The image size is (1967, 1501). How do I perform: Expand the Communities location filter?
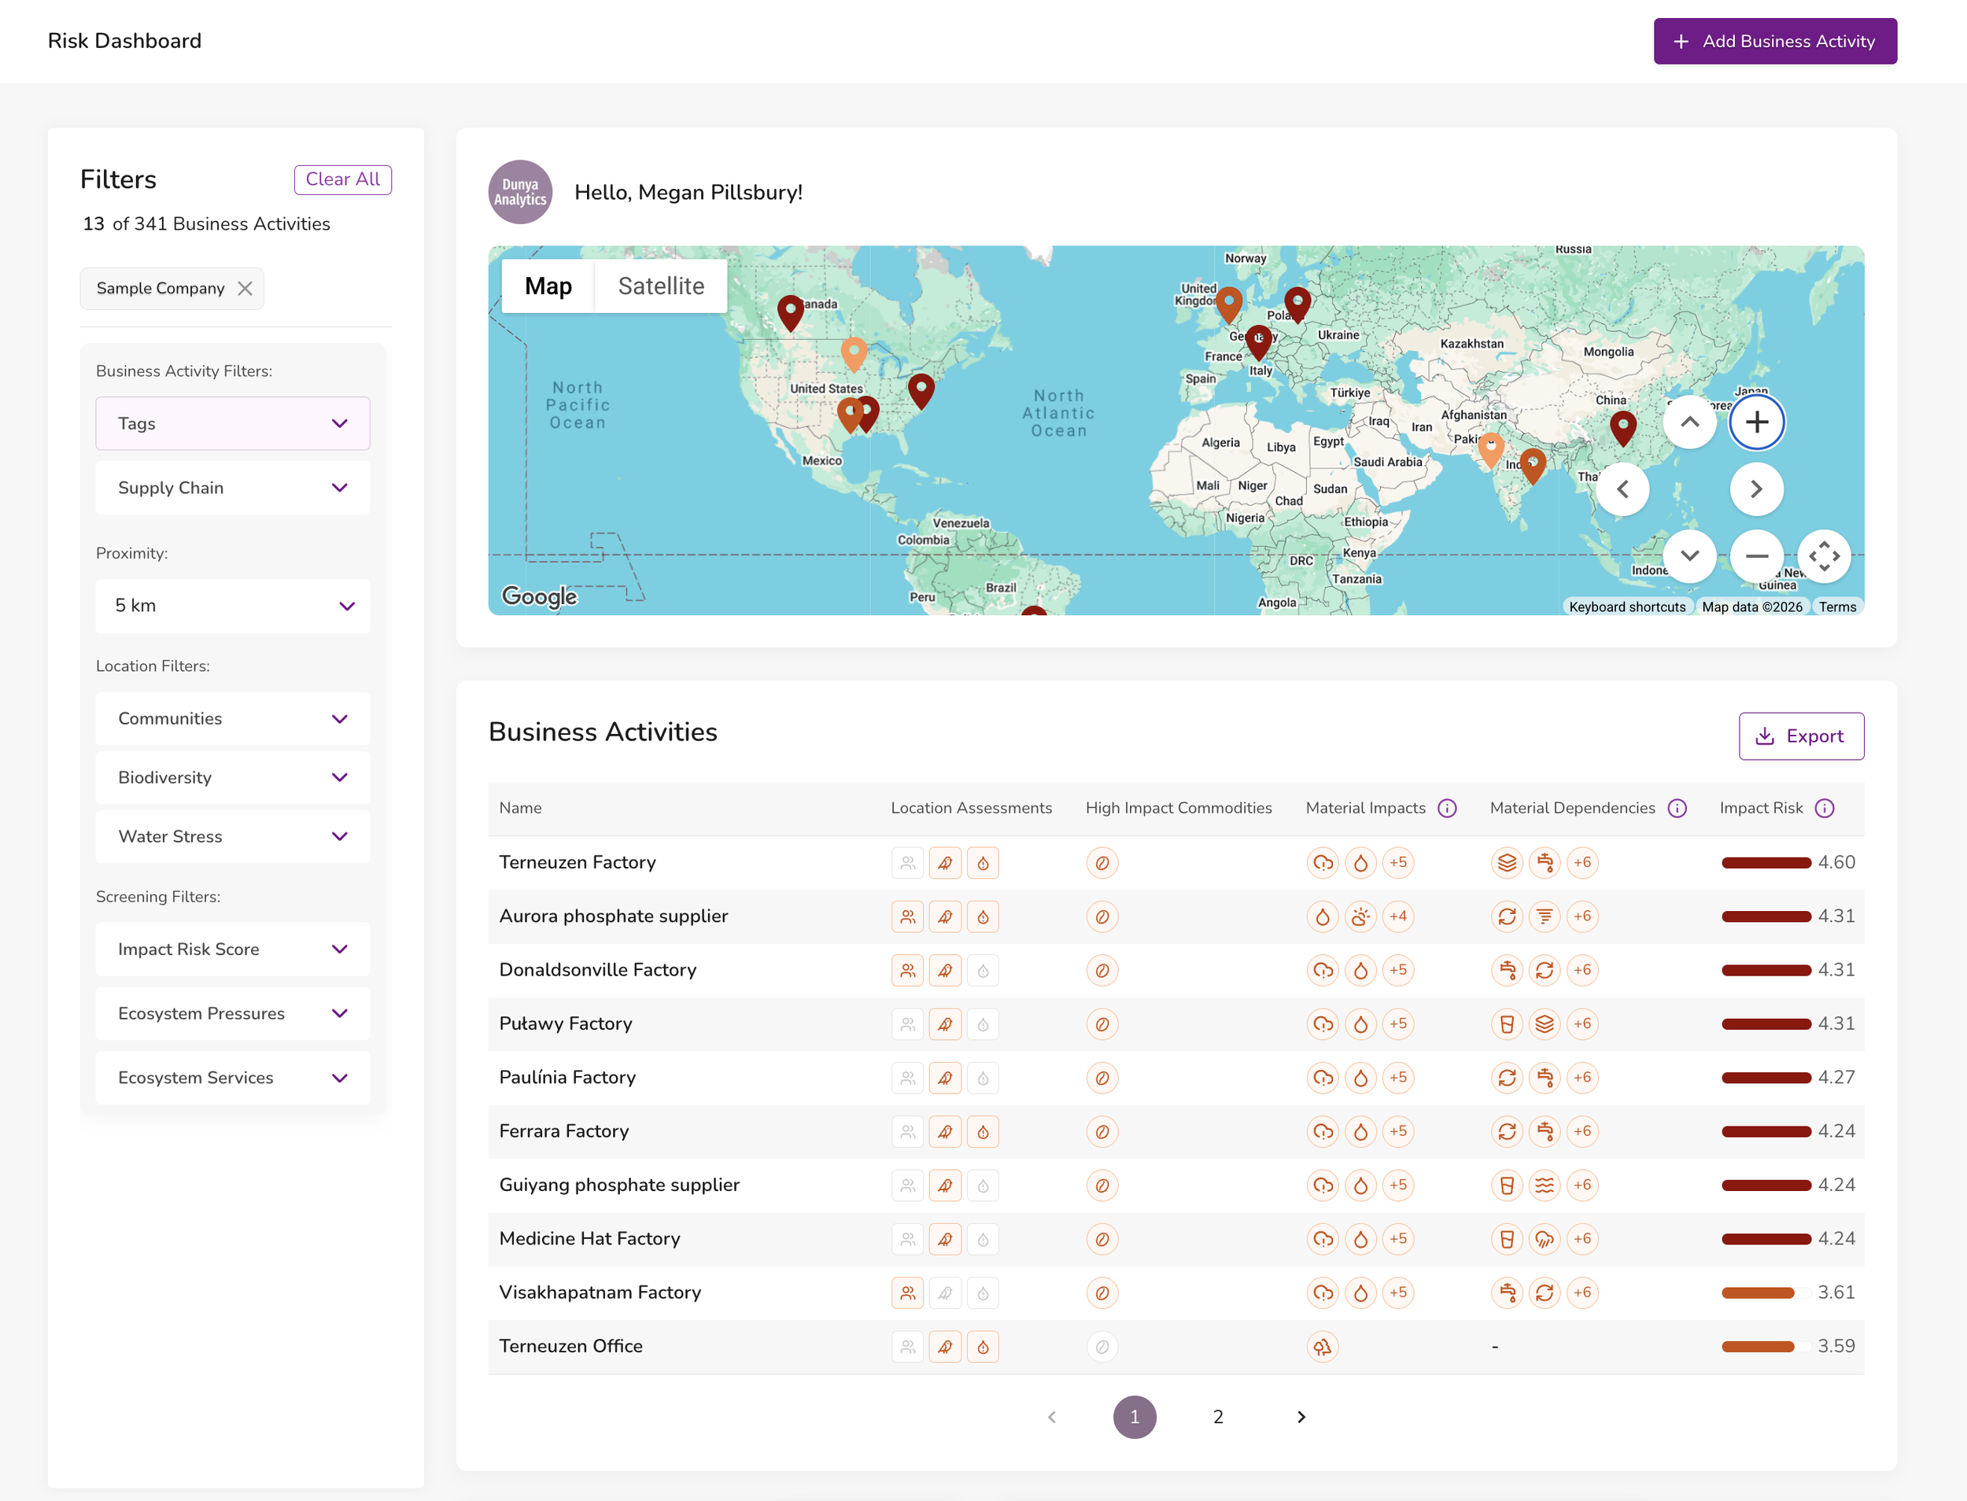pyautogui.click(x=232, y=719)
